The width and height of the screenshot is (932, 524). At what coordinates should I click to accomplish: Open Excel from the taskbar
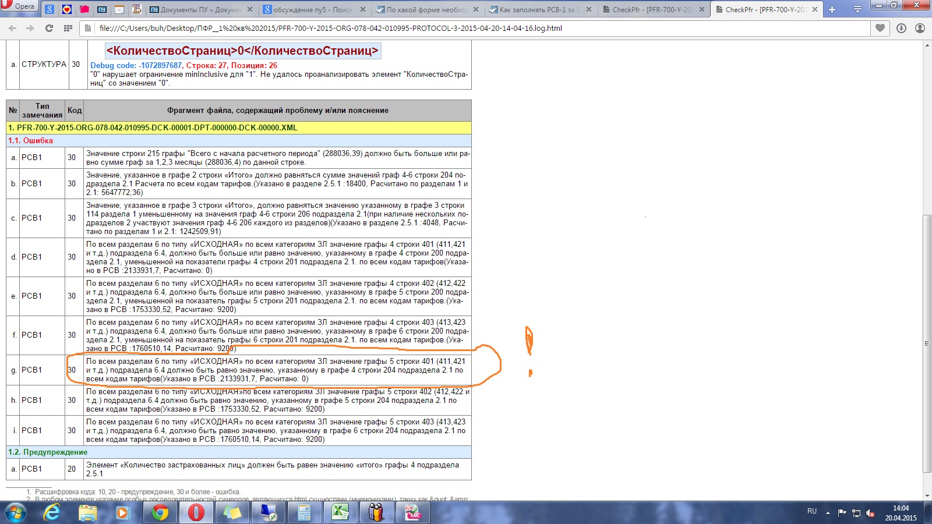click(340, 512)
